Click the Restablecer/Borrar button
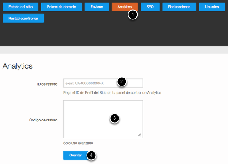 click(x=23, y=18)
